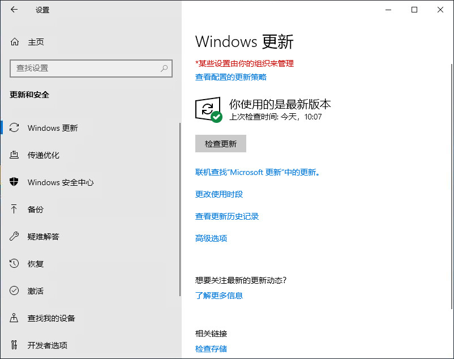The image size is (454, 359).
Task: Click the 备份 upward arrow icon
Action: click(x=14, y=209)
